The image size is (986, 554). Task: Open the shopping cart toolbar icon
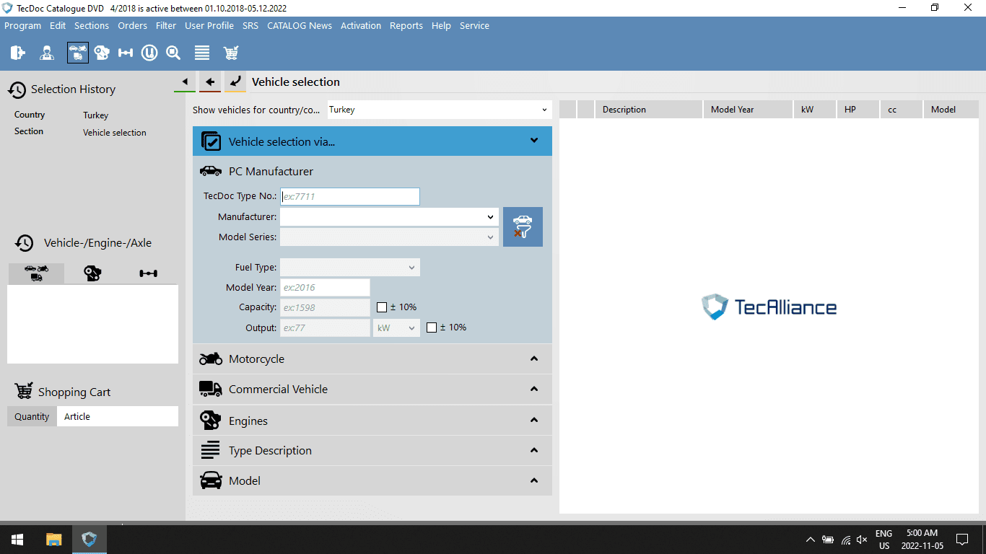[x=231, y=53]
